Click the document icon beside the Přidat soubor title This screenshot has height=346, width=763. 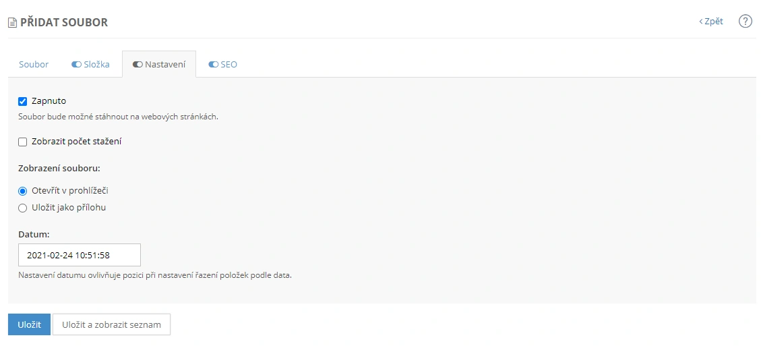click(12, 23)
